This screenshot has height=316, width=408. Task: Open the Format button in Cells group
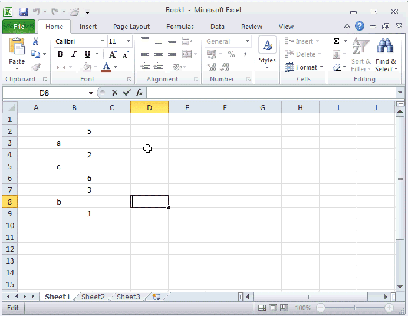pyautogui.click(x=304, y=67)
